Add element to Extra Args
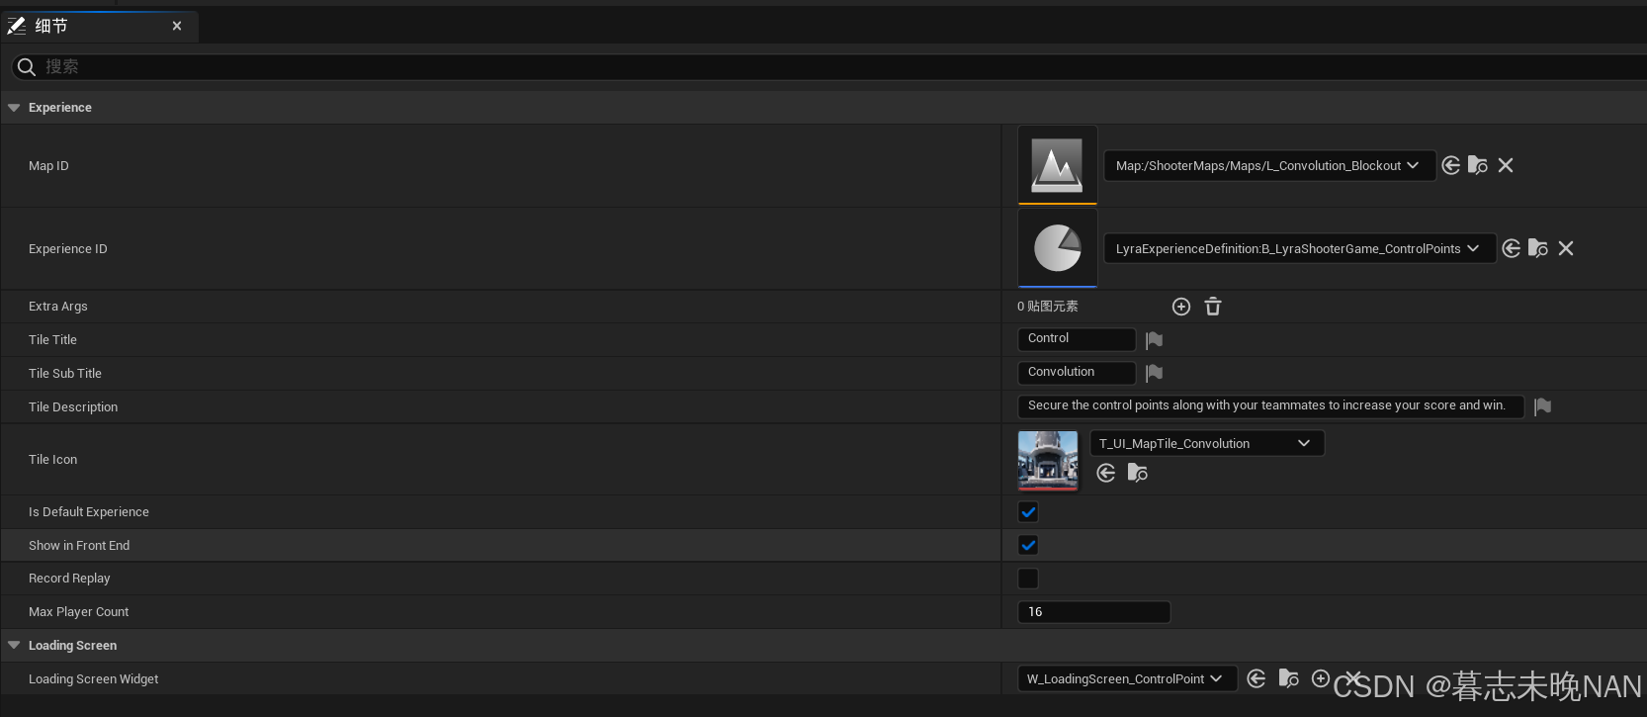Image resolution: width=1647 pixels, height=717 pixels. tap(1181, 307)
